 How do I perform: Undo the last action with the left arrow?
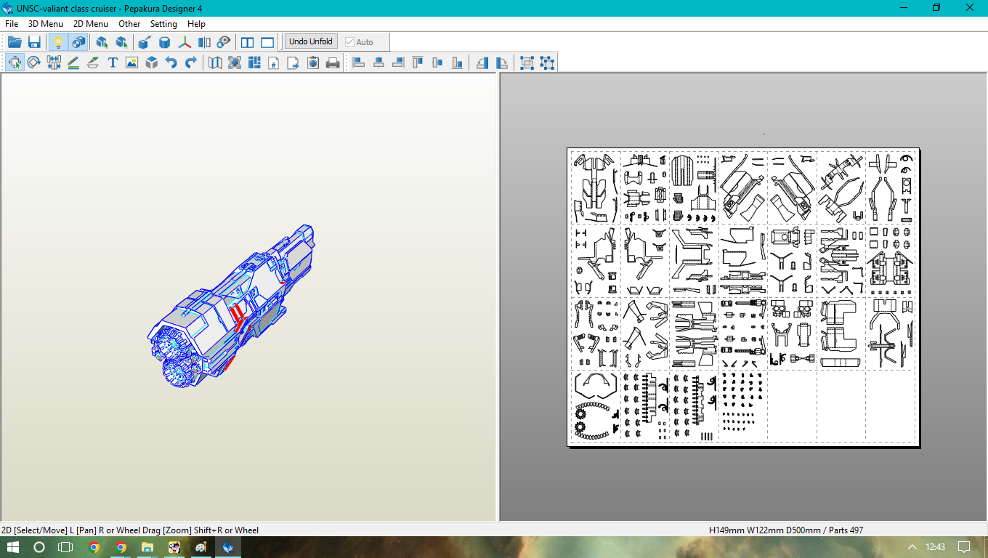point(171,62)
